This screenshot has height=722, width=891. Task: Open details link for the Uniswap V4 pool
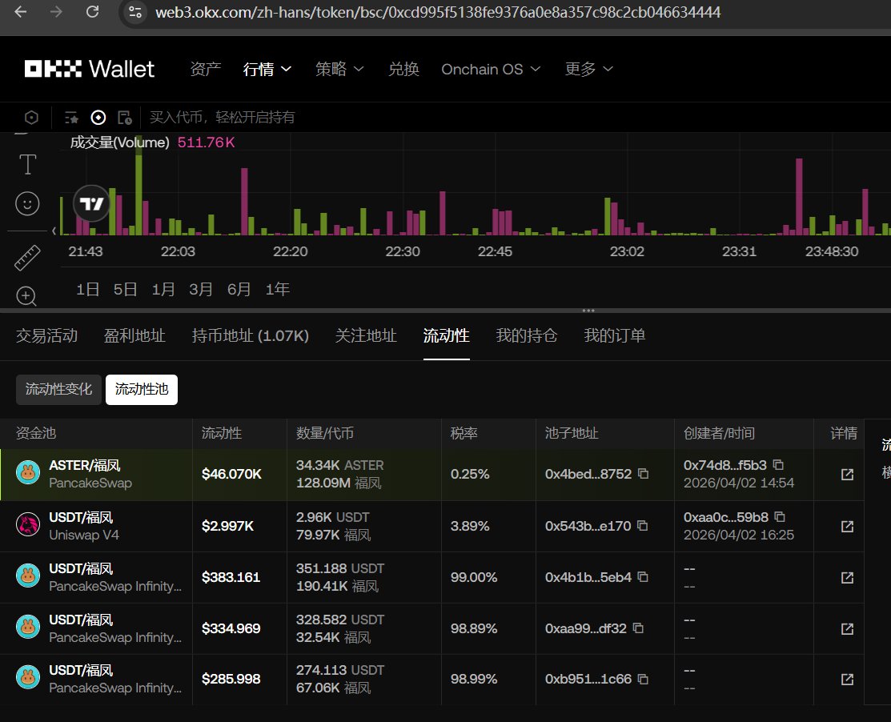pyautogui.click(x=847, y=527)
